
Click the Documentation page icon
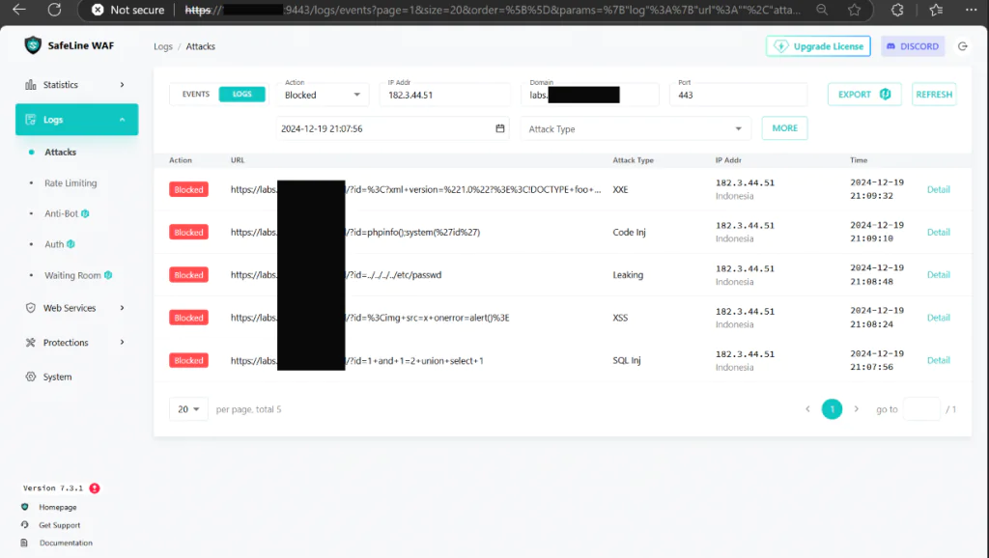click(24, 543)
